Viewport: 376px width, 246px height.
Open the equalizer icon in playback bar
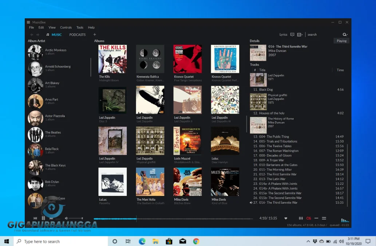coord(301,218)
